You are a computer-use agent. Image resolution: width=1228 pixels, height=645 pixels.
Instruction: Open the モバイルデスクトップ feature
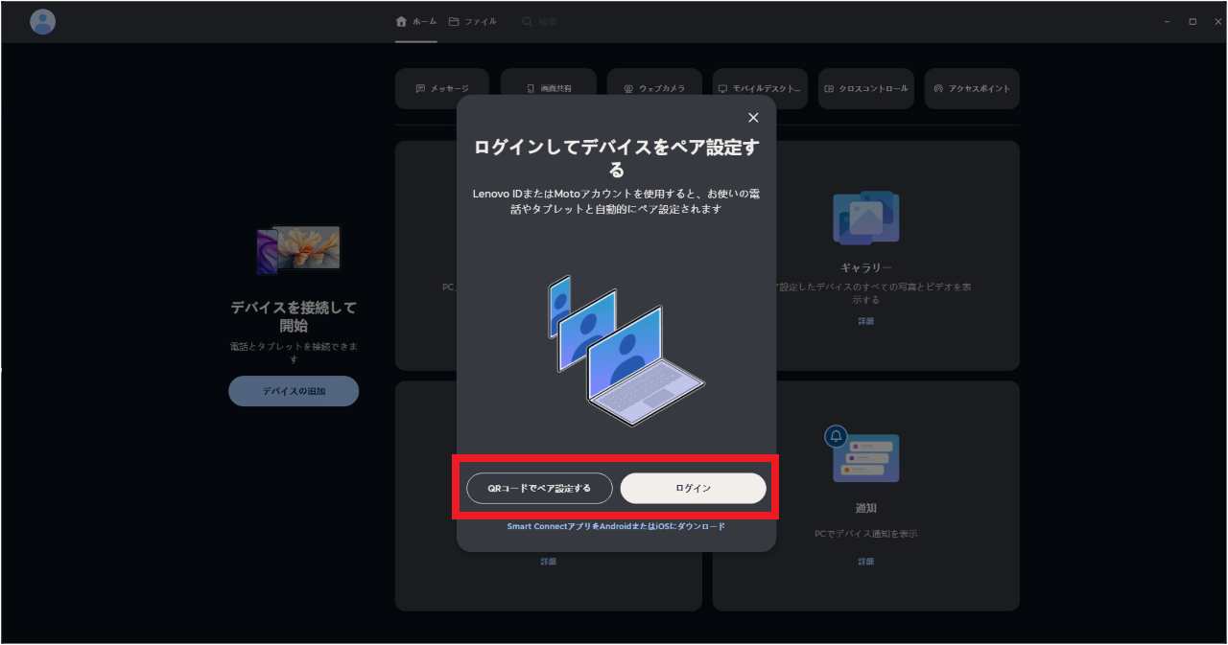(x=759, y=88)
